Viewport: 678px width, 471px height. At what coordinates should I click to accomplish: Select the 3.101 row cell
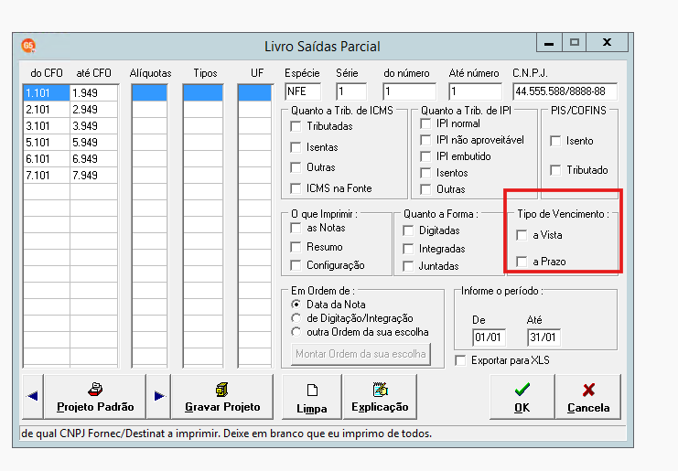[47, 125]
